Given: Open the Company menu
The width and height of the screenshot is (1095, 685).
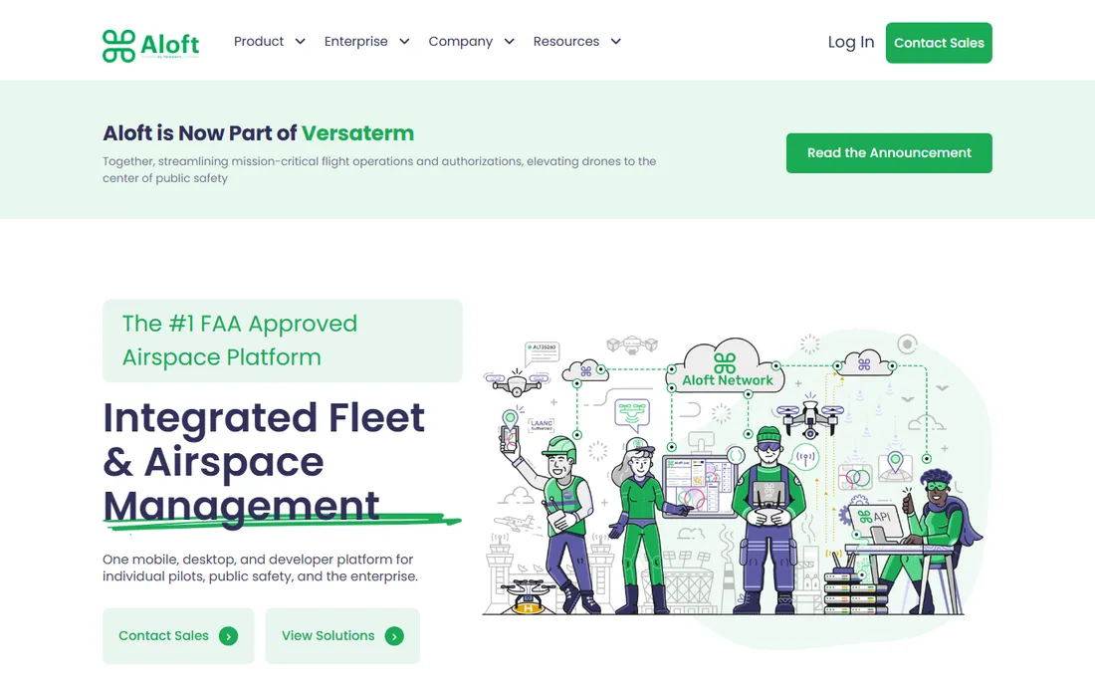Looking at the screenshot, I should click(x=460, y=41).
